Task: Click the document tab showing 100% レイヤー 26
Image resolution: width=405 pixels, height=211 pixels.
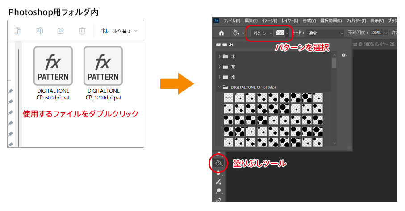Action: pyautogui.click(x=374, y=44)
